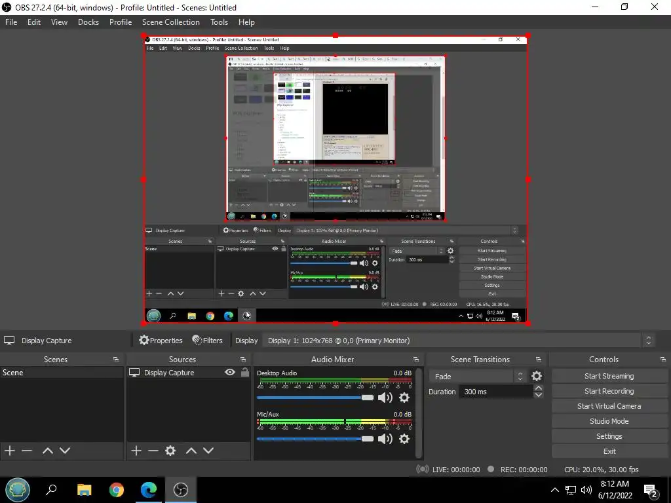Open Fade transition type dropdown

pyautogui.click(x=478, y=377)
